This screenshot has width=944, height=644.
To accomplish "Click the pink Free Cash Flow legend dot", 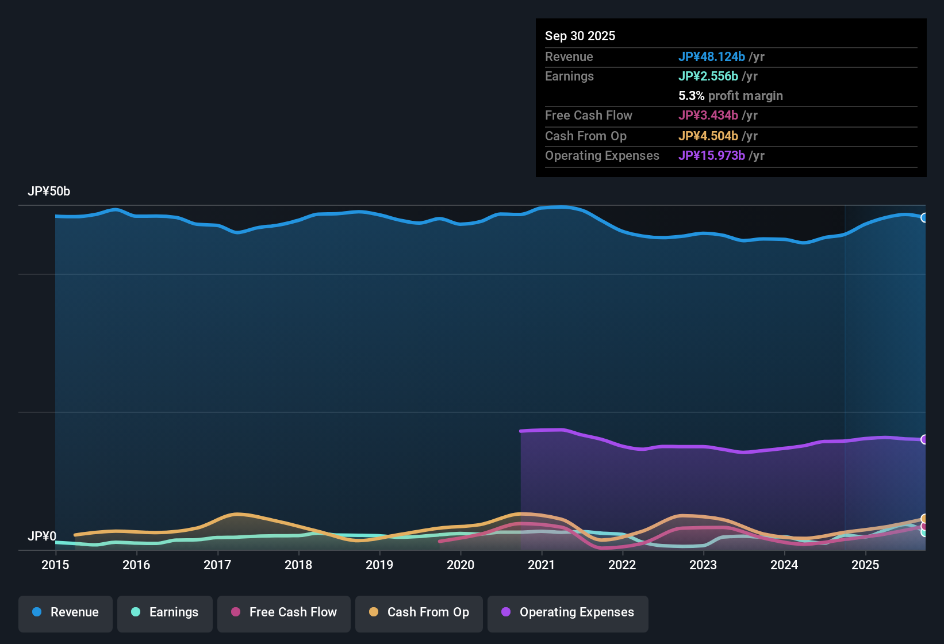I will click(235, 612).
